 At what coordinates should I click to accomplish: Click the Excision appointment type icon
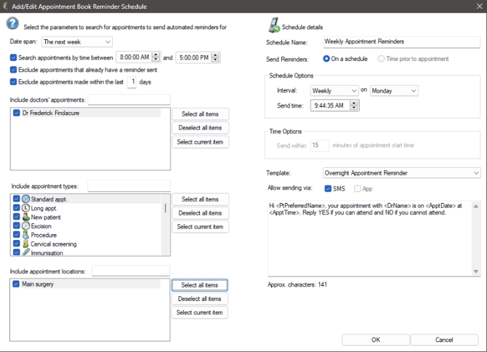coord(26,226)
